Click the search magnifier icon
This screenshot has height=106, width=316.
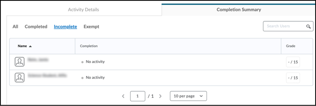[308, 26]
